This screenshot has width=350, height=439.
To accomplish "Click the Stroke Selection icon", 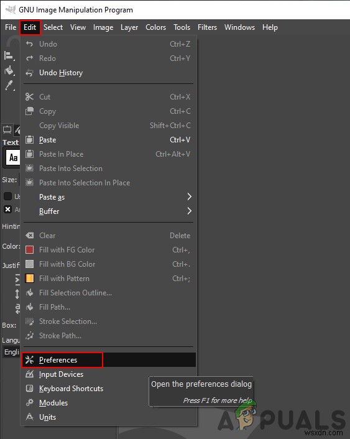I will click(29, 321).
